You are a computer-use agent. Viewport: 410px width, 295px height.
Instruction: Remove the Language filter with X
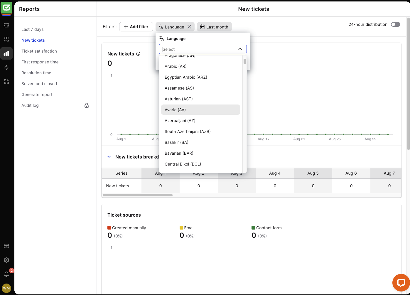click(x=189, y=27)
